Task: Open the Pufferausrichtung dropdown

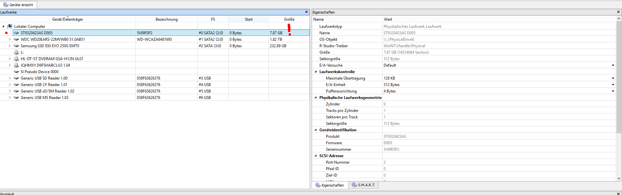Action: [613, 91]
